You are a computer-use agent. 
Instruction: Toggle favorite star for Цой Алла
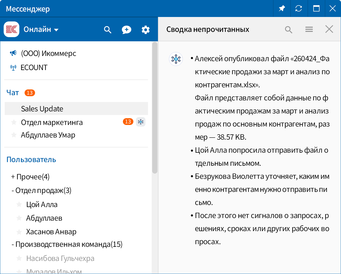[19, 204]
